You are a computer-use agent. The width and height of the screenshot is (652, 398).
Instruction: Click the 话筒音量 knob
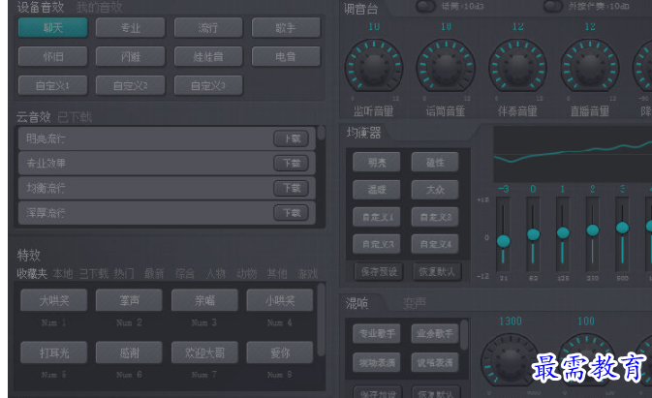point(446,67)
